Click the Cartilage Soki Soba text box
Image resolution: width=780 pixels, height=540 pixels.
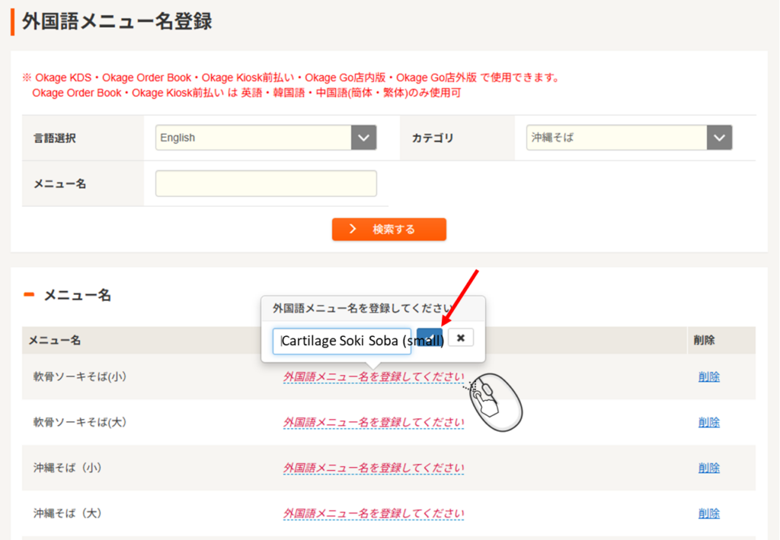pos(342,341)
